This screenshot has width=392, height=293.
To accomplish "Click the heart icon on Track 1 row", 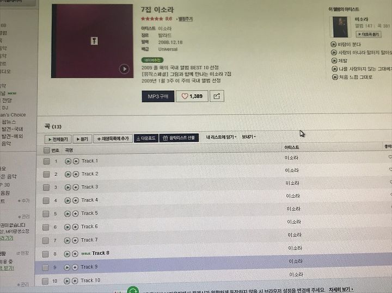I will tap(390, 157).
